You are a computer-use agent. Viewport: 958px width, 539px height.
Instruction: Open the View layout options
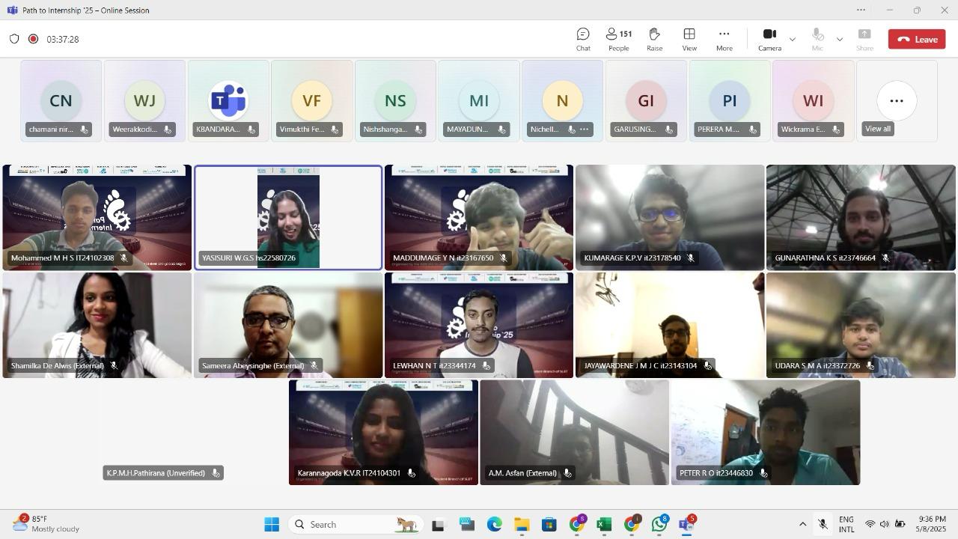pyautogui.click(x=689, y=40)
